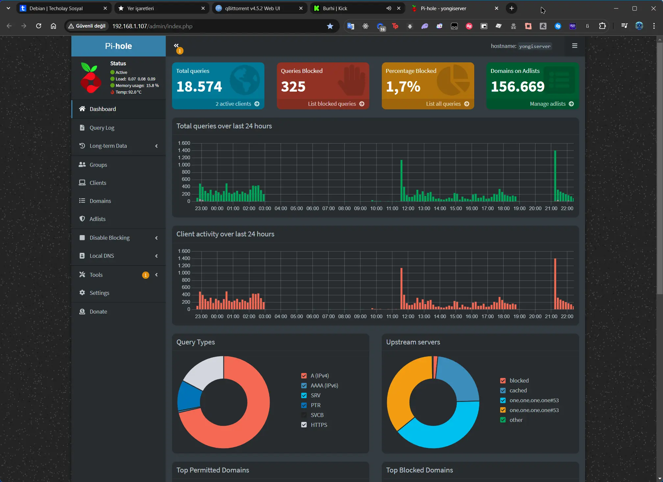Expand the Local DNS submenu arrow
This screenshot has height=482, width=663.
(157, 256)
